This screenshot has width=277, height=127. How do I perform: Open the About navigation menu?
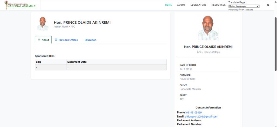(x=181, y=5)
